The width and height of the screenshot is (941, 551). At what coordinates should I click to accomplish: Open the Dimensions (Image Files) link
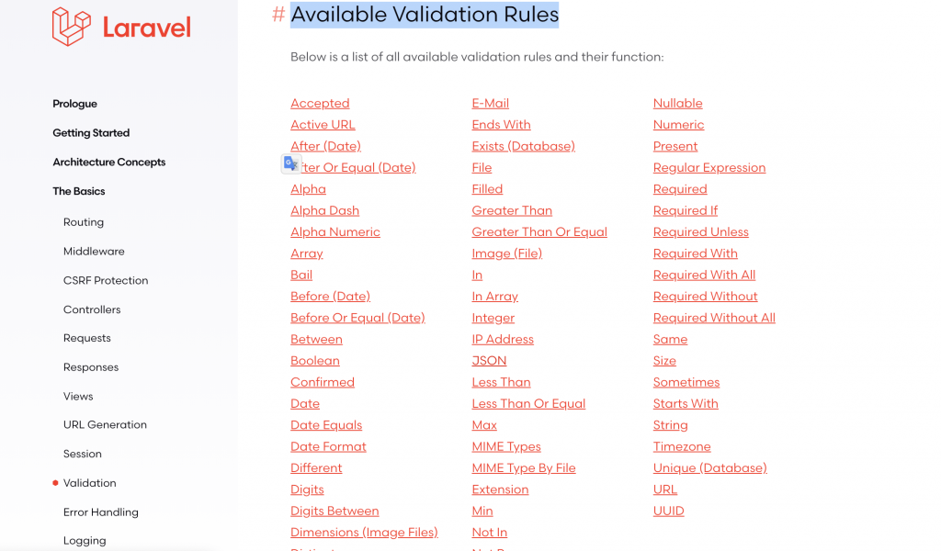[364, 533]
